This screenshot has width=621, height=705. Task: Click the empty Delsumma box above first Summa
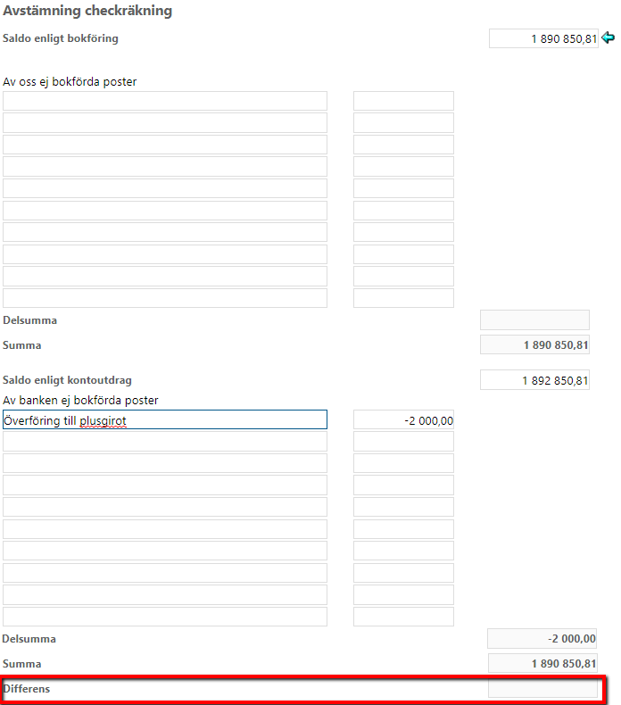pyautogui.click(x=534, y=319)
